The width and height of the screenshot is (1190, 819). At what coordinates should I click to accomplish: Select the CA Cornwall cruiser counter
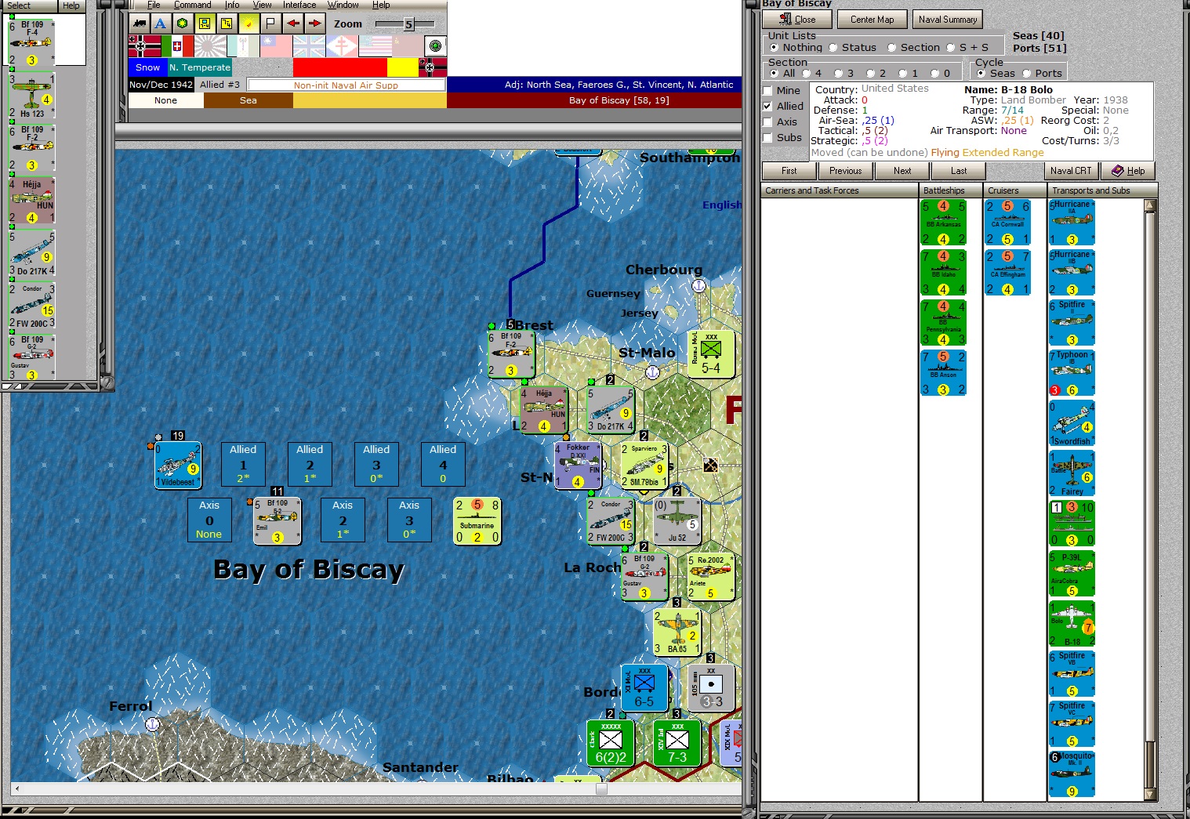(x=1008, y=223)
